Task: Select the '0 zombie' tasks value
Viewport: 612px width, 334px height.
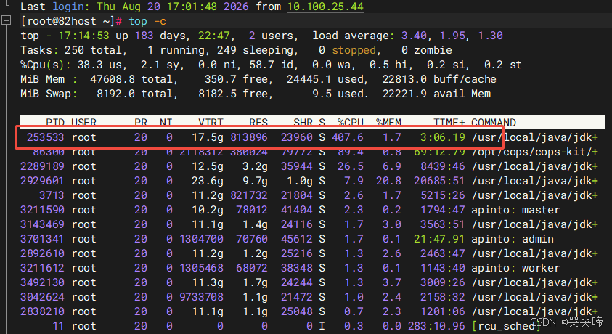Action: [427, 50]
